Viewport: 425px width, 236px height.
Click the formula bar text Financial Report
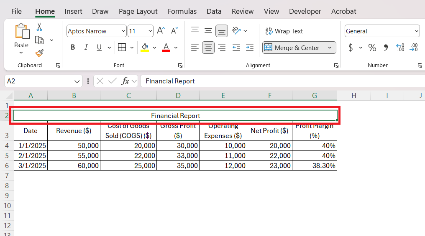pyautogui.click(x=170, y=81)
